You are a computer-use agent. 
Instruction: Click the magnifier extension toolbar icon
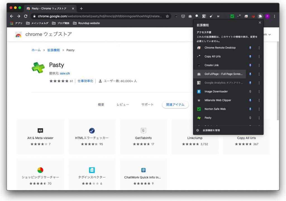197,16
